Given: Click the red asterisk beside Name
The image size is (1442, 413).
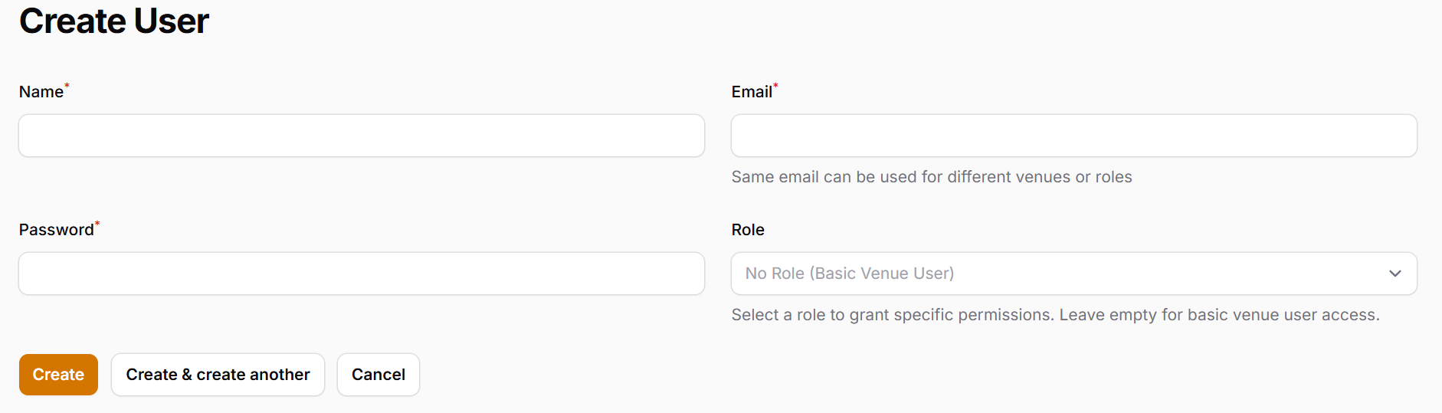Looking at the screenshot, I should pyautogui.click(x=67, y=86).
